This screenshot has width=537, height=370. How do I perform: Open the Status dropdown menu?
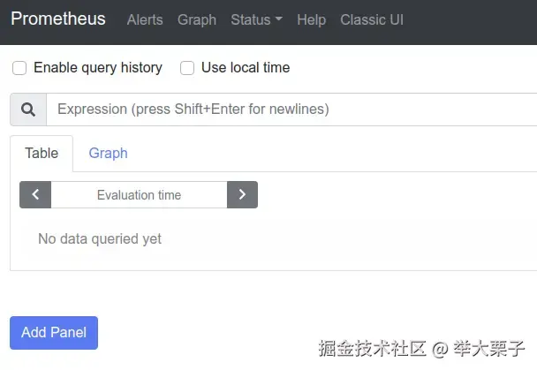[x=256, y=19]
